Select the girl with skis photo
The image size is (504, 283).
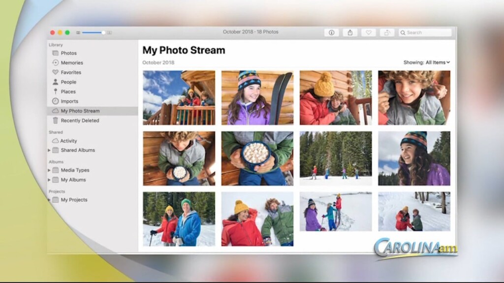coord(257,98)
